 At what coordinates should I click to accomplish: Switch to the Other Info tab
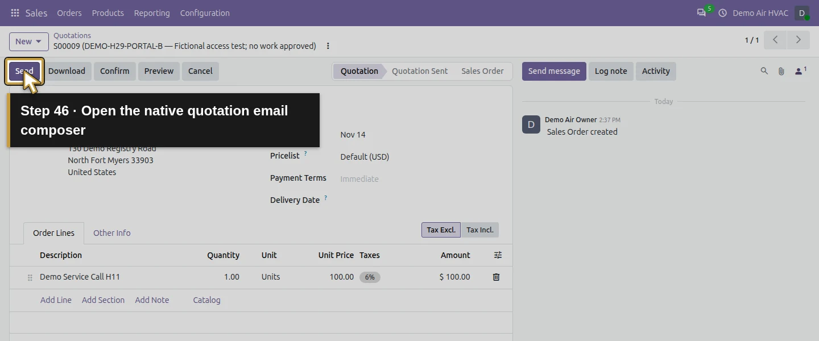point(111,233)
